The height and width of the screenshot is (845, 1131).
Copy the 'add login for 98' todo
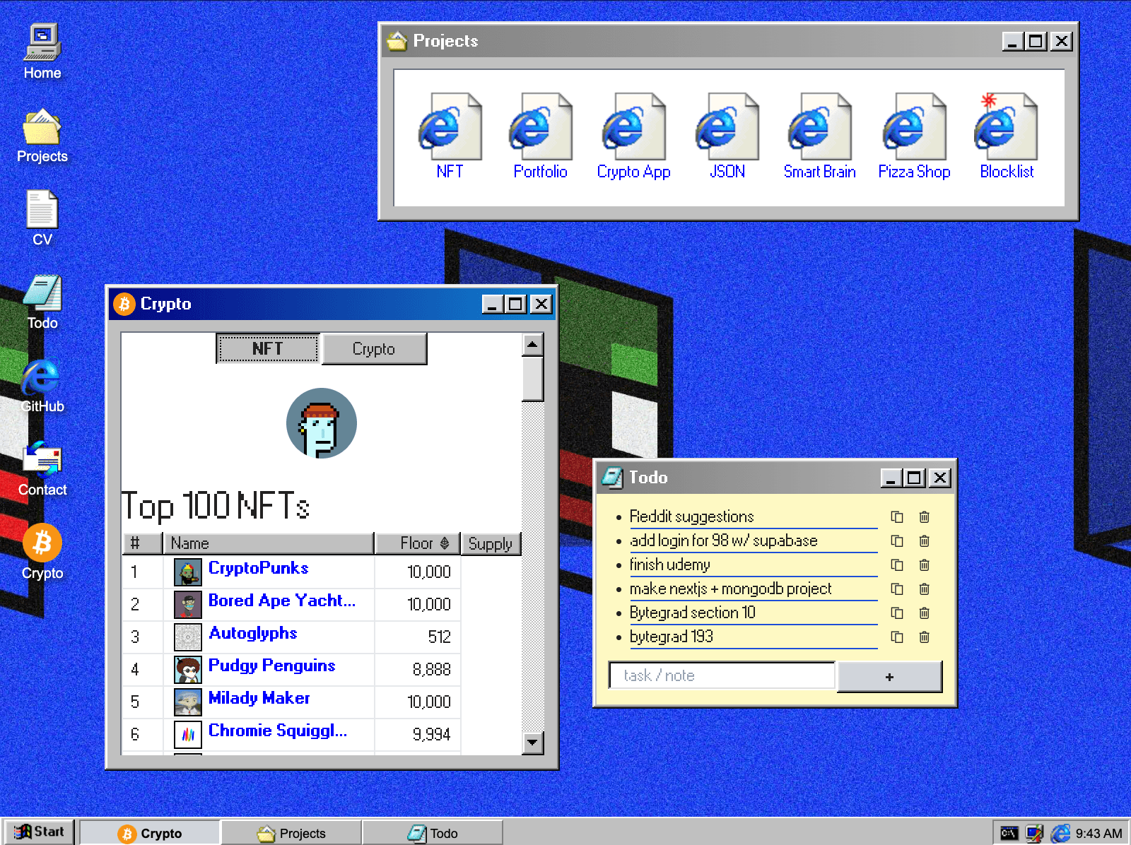897,541
